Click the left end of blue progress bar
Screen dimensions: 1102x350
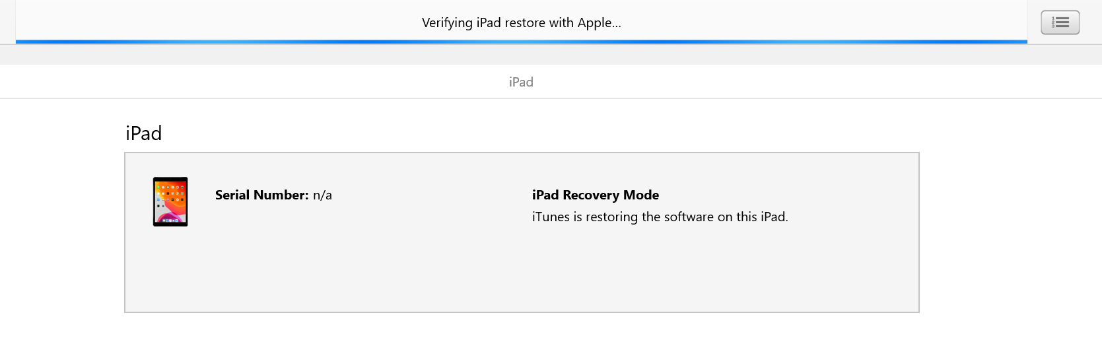[x=20, y=42]
